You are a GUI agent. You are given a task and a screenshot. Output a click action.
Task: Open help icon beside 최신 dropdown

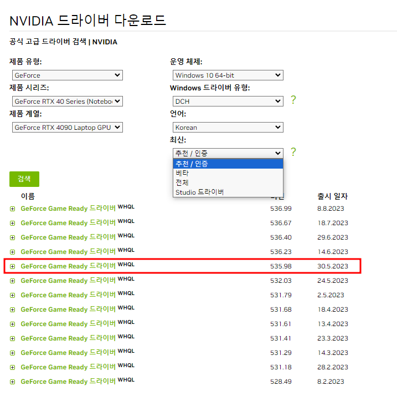pos(293,152)
